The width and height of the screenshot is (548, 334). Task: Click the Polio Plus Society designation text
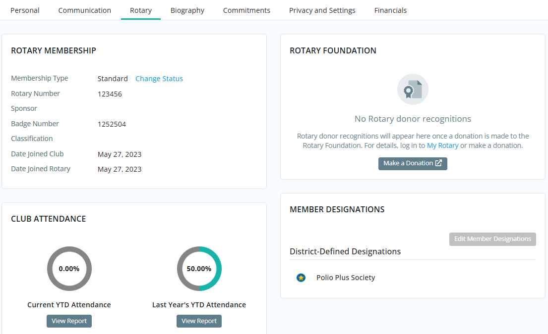pos(346,278)
